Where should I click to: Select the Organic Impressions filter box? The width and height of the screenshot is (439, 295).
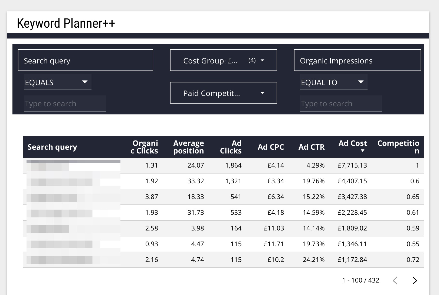point(357,60)
